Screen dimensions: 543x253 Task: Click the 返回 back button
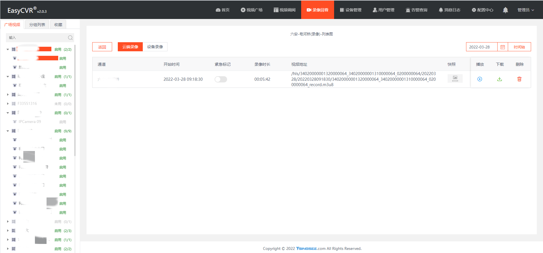tap(102, 47)
